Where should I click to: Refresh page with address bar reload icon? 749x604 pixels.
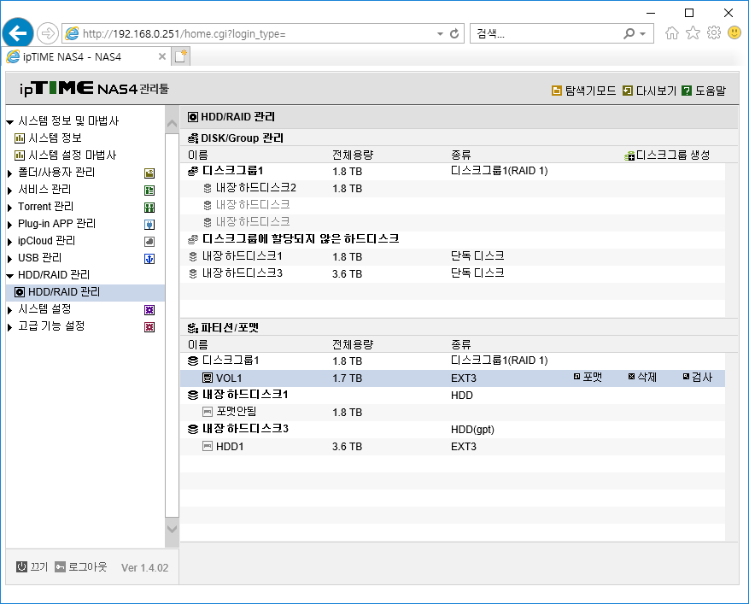click(454, 33)
